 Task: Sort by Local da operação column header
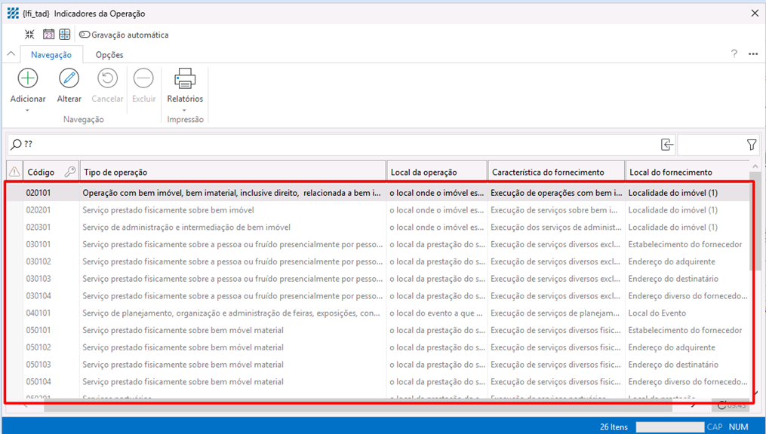click(436, 173)
